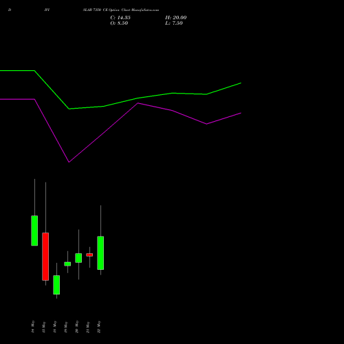Select the green candlestick for 18 May
344x344 pixels.
tap(56, 285)
